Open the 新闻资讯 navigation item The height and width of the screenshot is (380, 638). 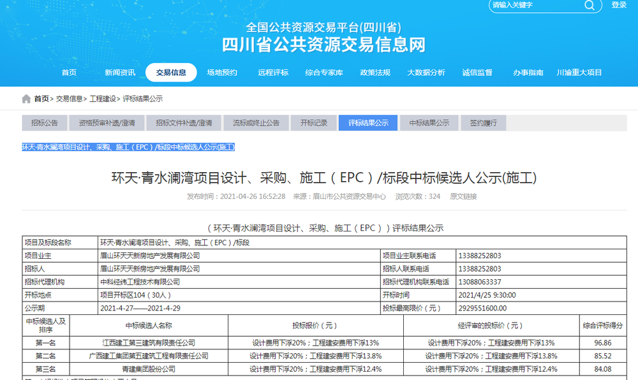click(x=120, y=72)
